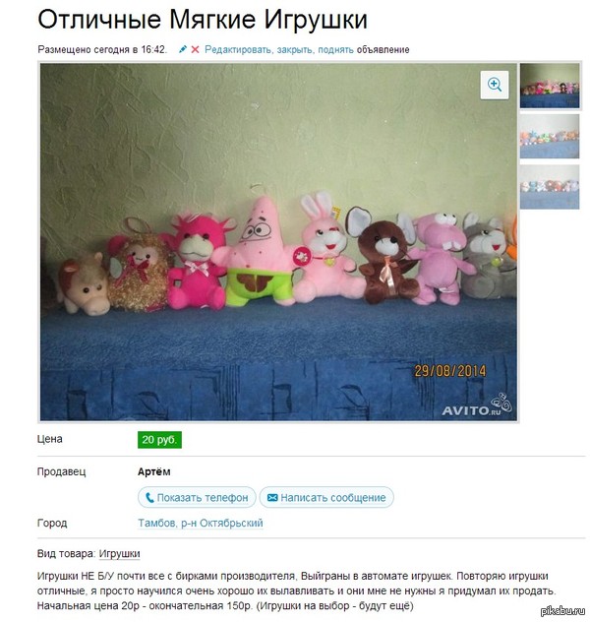Click the pencil edit icon
The width and height of the screenshot is (590, 622).
(x=183, y=49)
